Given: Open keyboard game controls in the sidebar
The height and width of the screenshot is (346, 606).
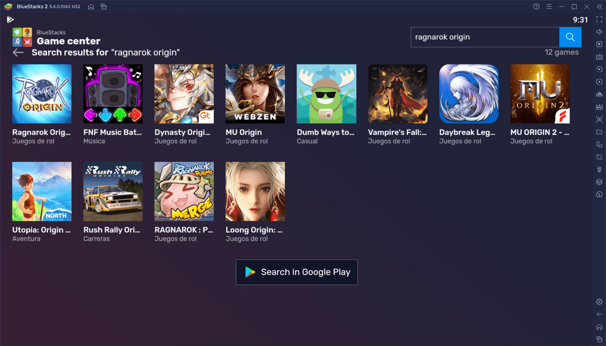Looking at the screenshot, I should click(x=599, y=57).
